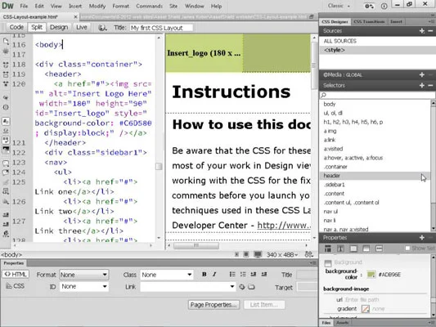Open the Classic workspace switcher dropdown
This screenshot has width=436, height=327.
(x=339, y=6)
